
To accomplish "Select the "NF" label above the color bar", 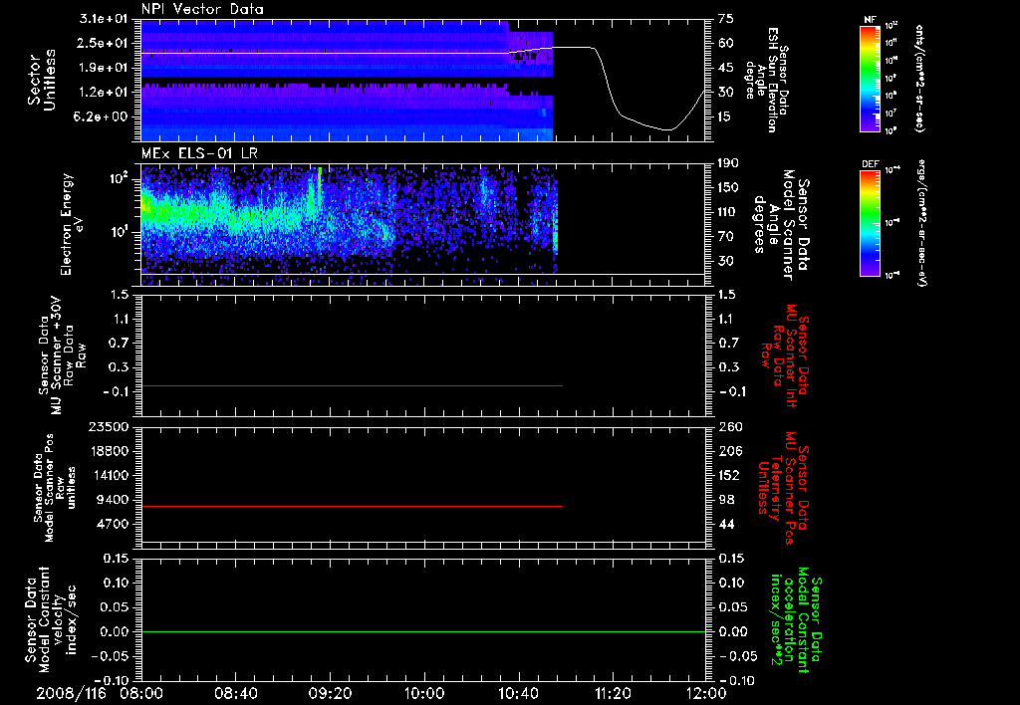I will click(870, 20).
